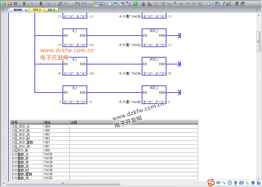262x187 pixels.
Task: Insert a coil instruction from the toolbar
Action: 194,4
